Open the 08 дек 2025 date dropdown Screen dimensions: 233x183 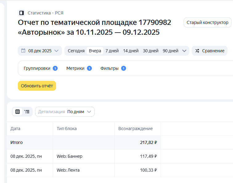(x=40, y=51)
